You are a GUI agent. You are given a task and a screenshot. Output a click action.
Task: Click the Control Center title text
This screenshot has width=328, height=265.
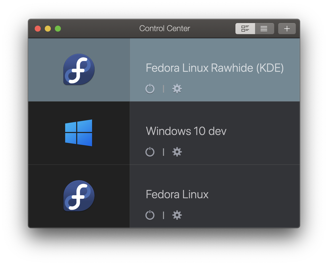pos(165,29)
